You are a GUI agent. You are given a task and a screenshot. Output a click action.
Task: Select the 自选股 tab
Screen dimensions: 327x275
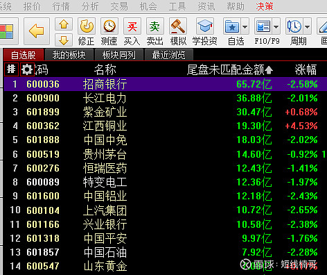(x=24, y=55)
